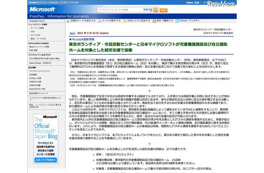Click the Japan 変更 region link
This screenshot has width=264, height=173.
coord(193,3)
